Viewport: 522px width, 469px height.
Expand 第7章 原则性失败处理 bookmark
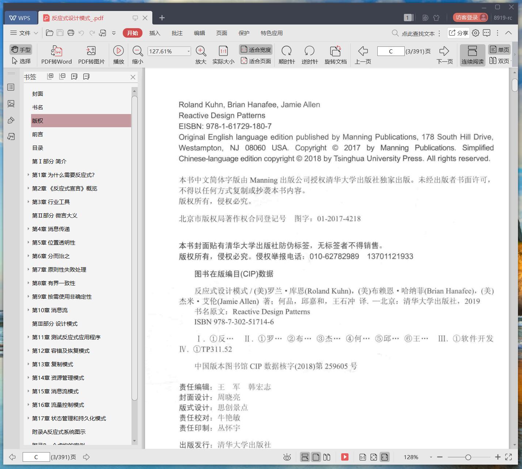point(28,269)
